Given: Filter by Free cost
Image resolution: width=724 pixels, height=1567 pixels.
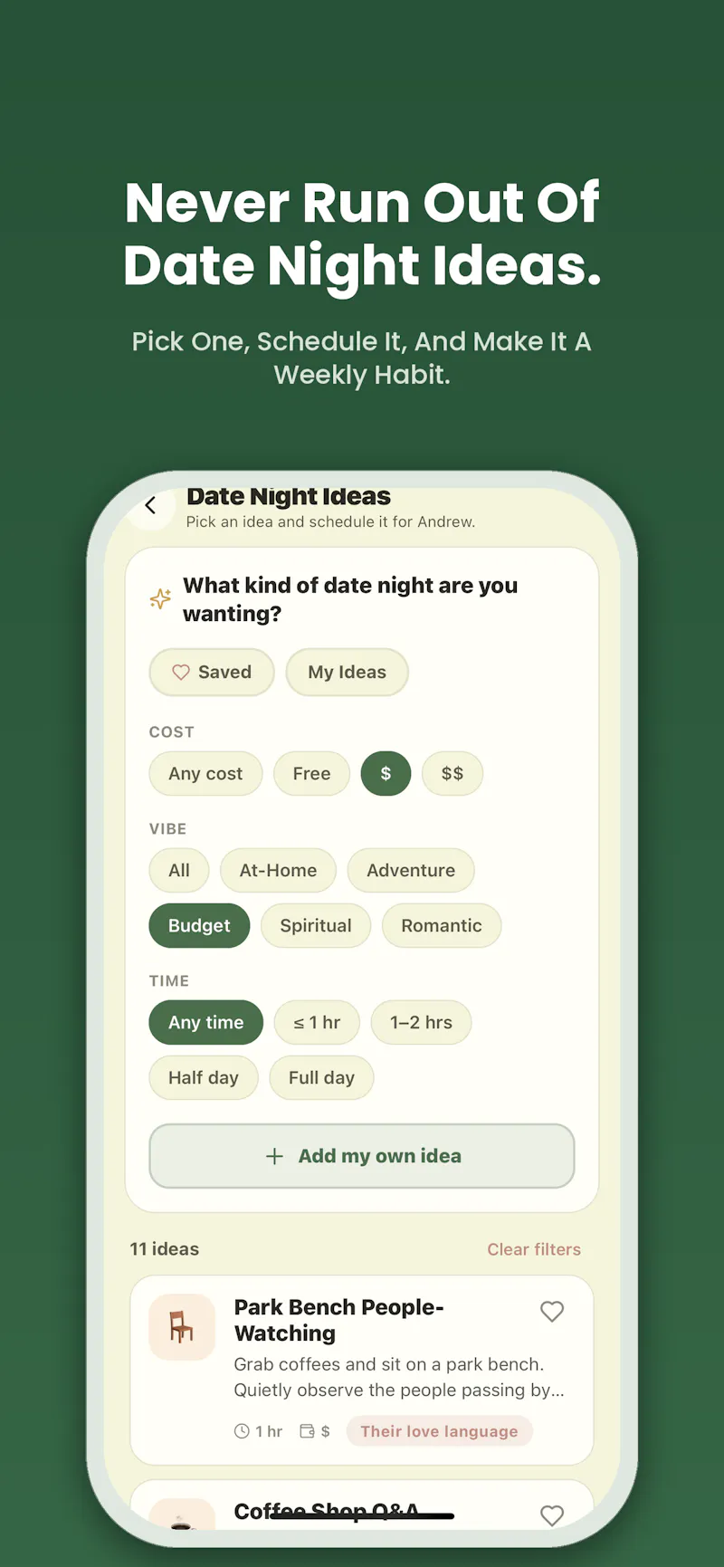Looking at the screenshot, I should 311,774.
